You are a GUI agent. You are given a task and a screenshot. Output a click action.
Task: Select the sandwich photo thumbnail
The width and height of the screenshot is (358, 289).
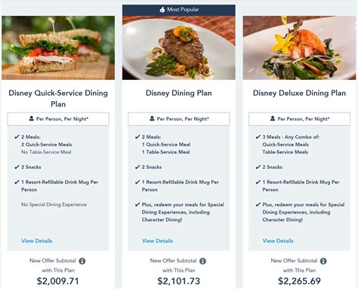coord(58,48)
